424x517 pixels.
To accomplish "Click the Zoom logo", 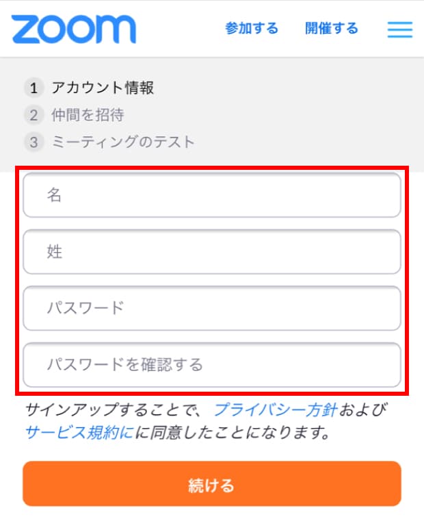I will (73, 29).
